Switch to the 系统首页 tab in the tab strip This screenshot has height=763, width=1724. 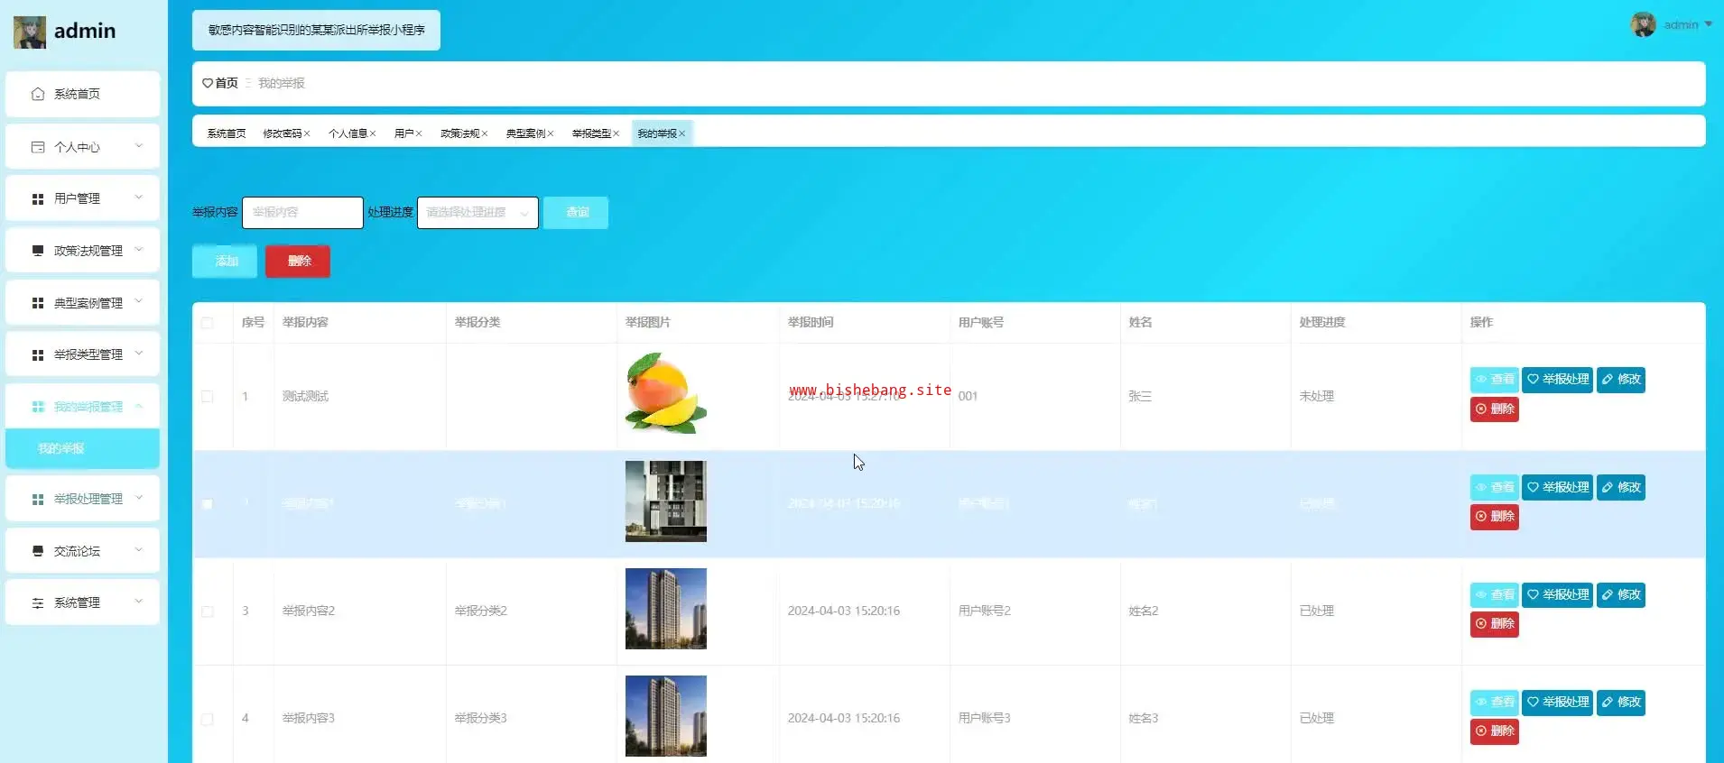click(x=227, y=133)
